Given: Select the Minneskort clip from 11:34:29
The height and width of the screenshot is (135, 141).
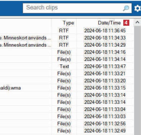Looking at the screenshot, I should click(x=66, y=45).
